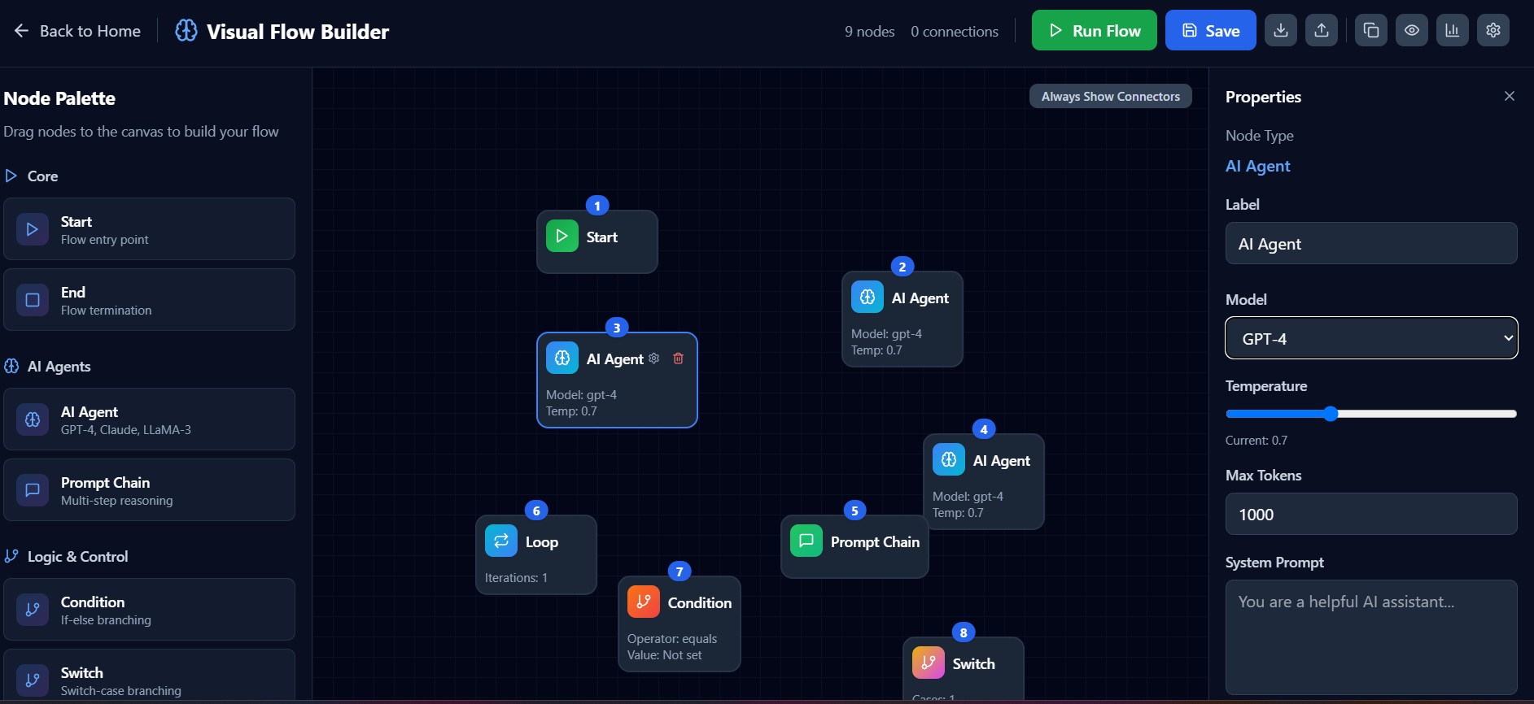Click 'Temp: 0.7' text on AI Agent node 2

pyautogui.click(x=876, y=350)
